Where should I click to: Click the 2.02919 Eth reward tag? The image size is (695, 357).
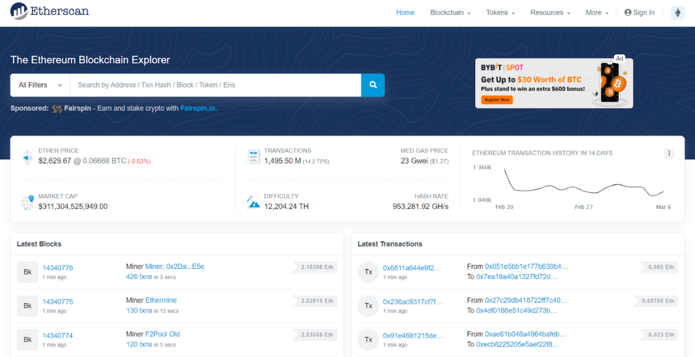tap(315, 301)
